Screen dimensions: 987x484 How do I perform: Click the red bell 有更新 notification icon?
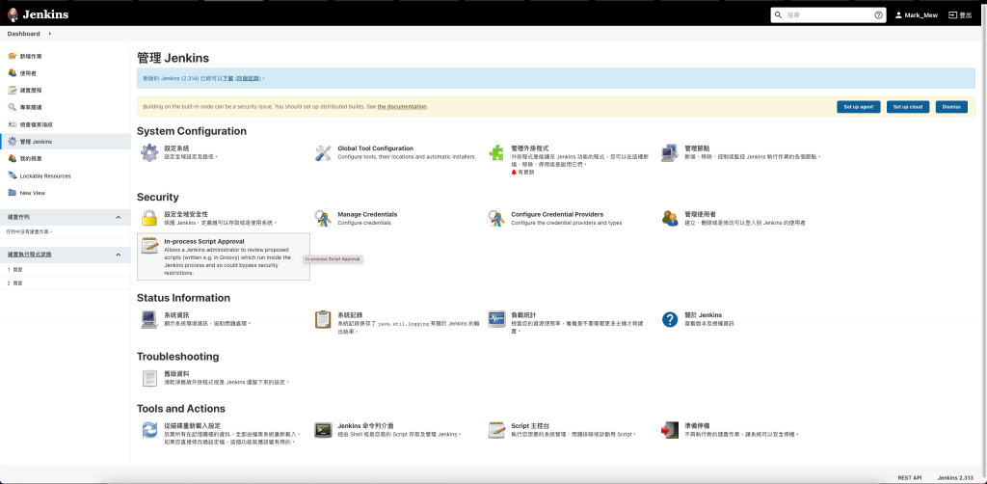pos(515,172)
